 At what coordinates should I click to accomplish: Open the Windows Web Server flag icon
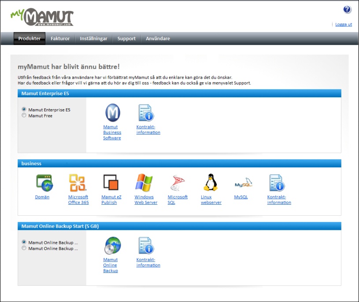coord(144,183)
